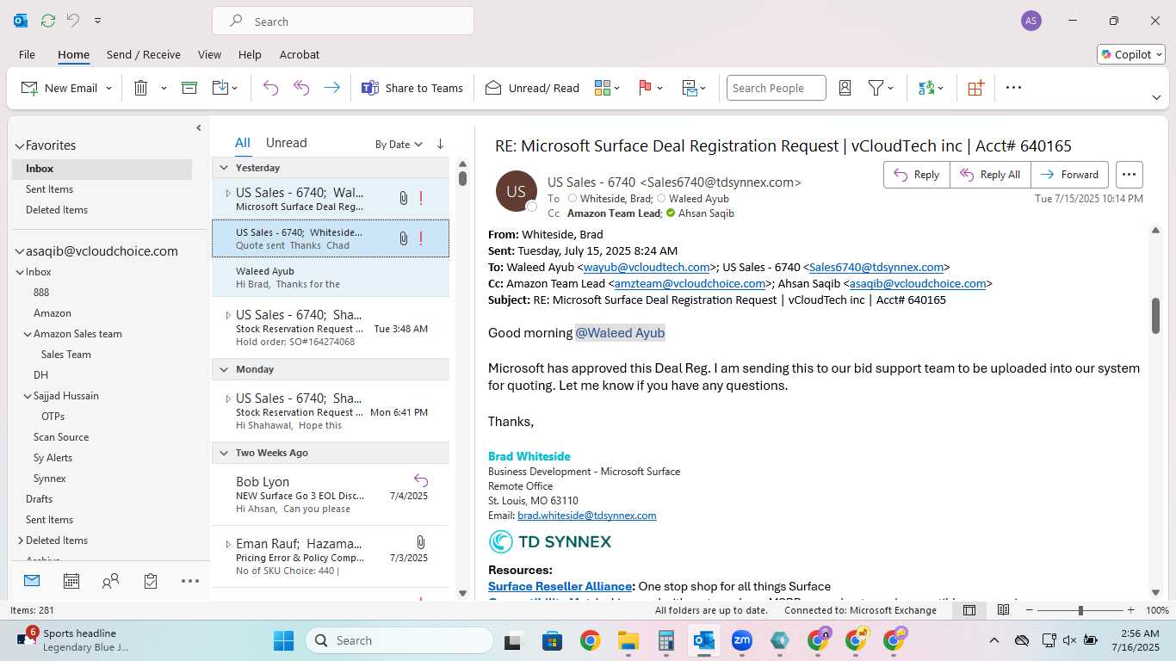This screenshot has width=1176, height=661.
Task: Open the Send / Receive tab
Action: pyautogui.click(x=144, y=54)
